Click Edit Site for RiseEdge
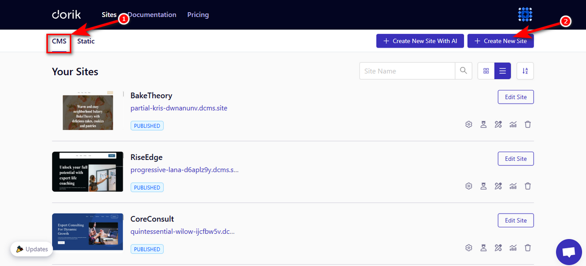Viewport: 586px width, 266px height. click(516, 158)
